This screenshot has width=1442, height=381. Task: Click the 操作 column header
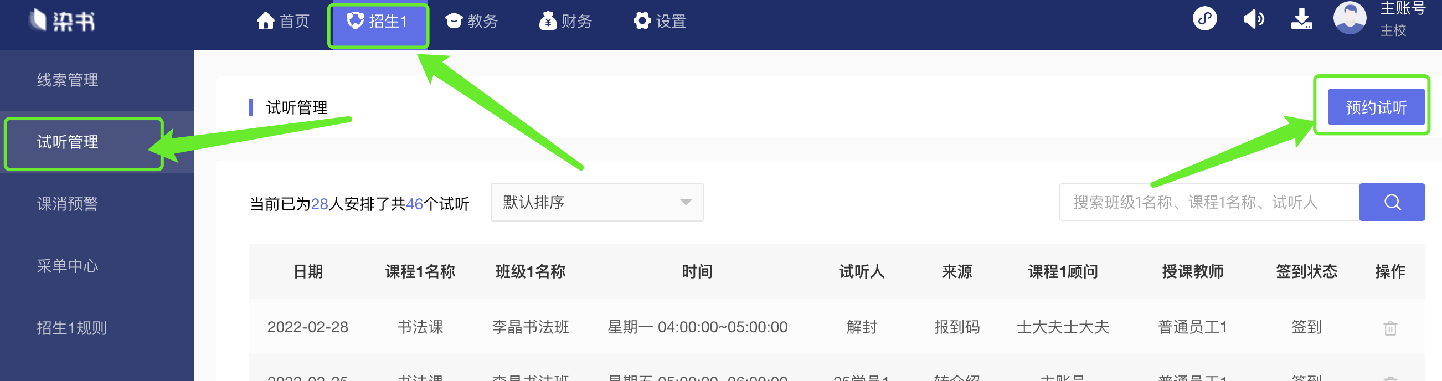(1390, 271)
